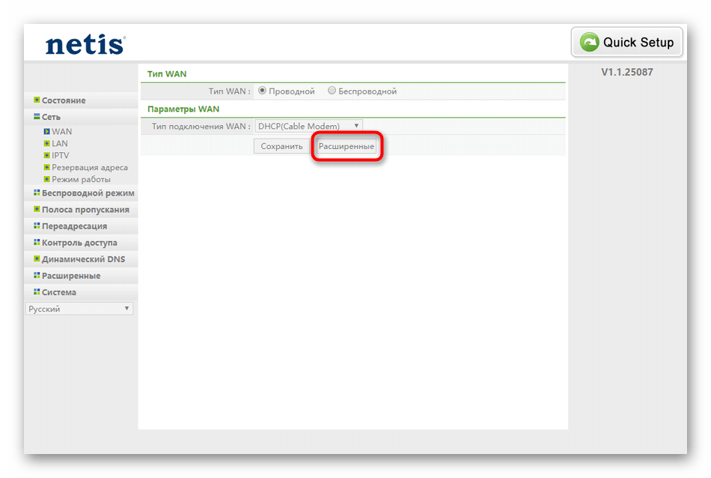Click the Сохранить button
711x478 pixels.
(281, 146)
